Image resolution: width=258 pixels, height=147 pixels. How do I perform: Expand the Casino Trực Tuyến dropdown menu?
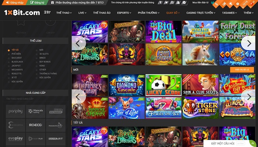[201, 13]
